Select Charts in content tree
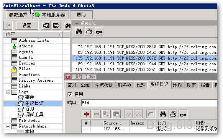Viewport: 223px width, 139px height. coord(26,58)
